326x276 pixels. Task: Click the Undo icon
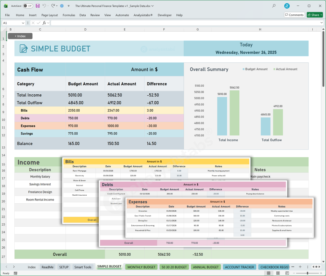coord(44,6)
